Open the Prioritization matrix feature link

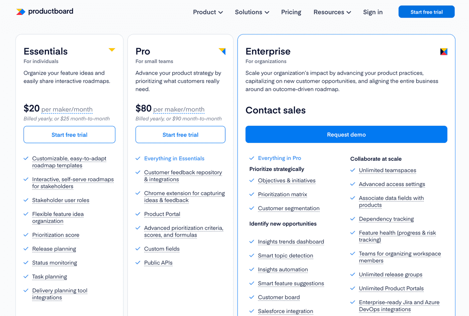pyautogui.click(x=283, y=194)
